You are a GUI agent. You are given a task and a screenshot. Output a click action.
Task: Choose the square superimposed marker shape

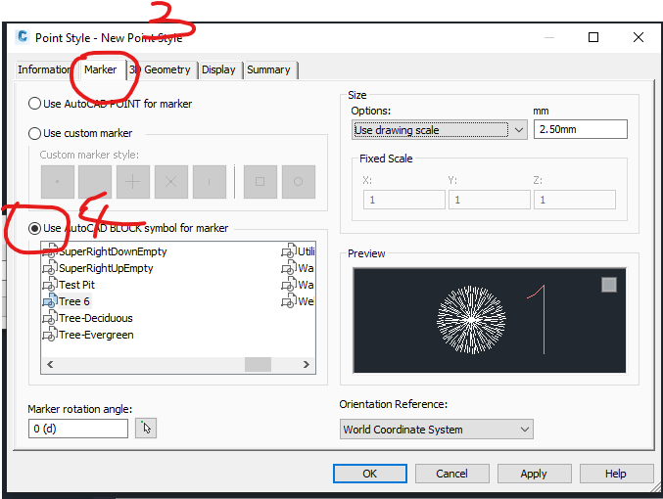click(260, 182)
